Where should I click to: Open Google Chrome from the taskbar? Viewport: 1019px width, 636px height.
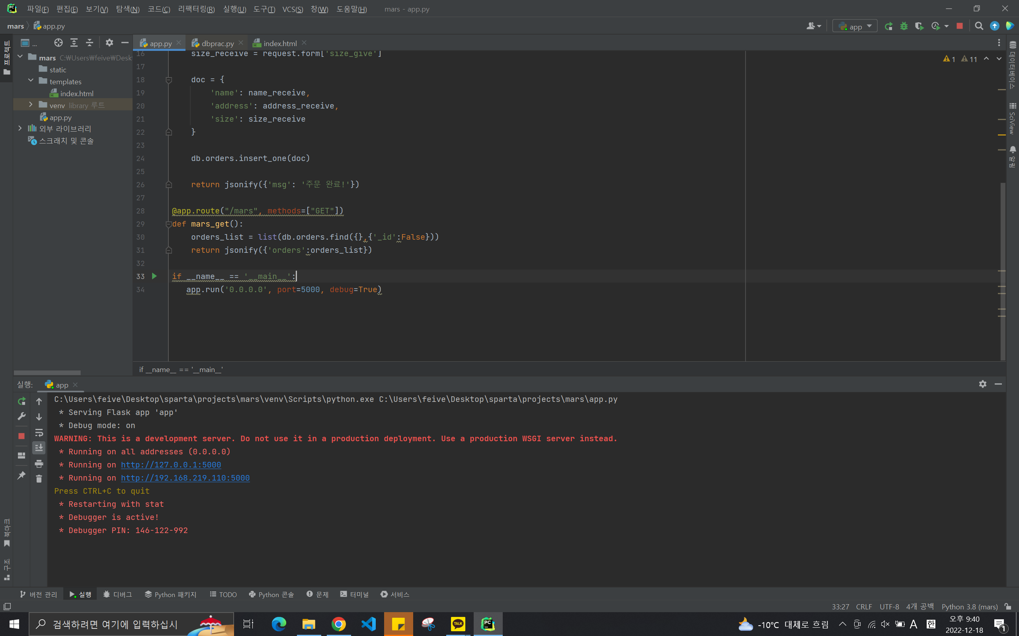point(339,624)
